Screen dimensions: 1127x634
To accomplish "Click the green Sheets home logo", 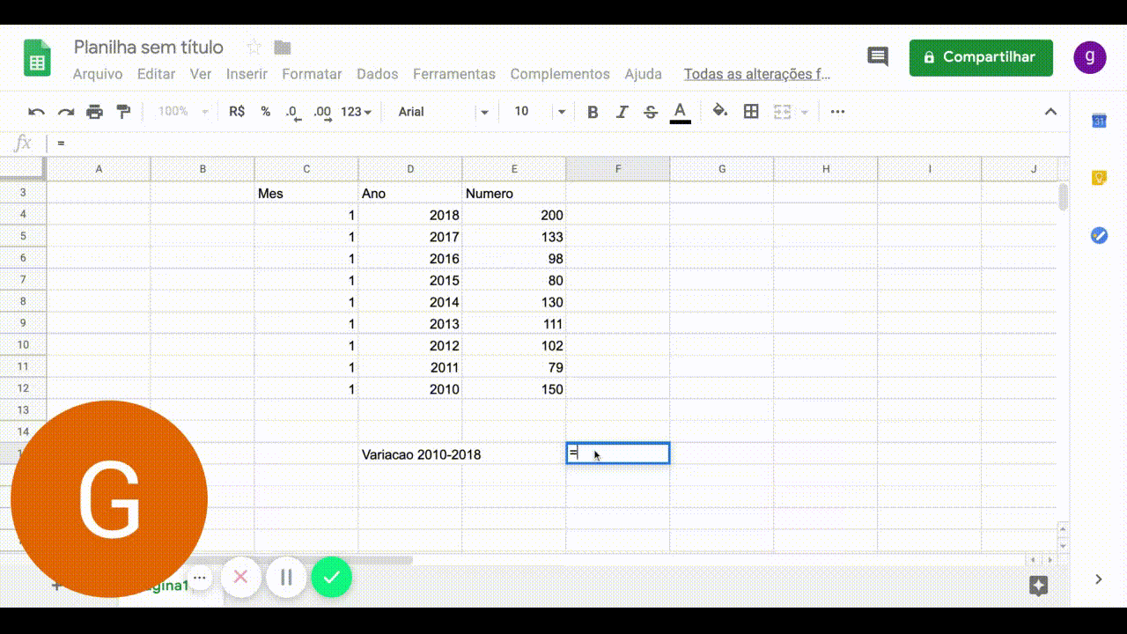I will click(37, 59).
